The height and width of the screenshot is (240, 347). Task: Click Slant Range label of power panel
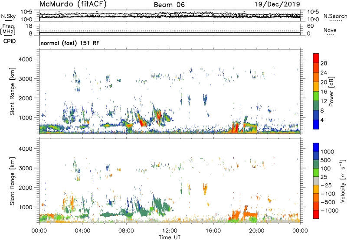point(12,91)
